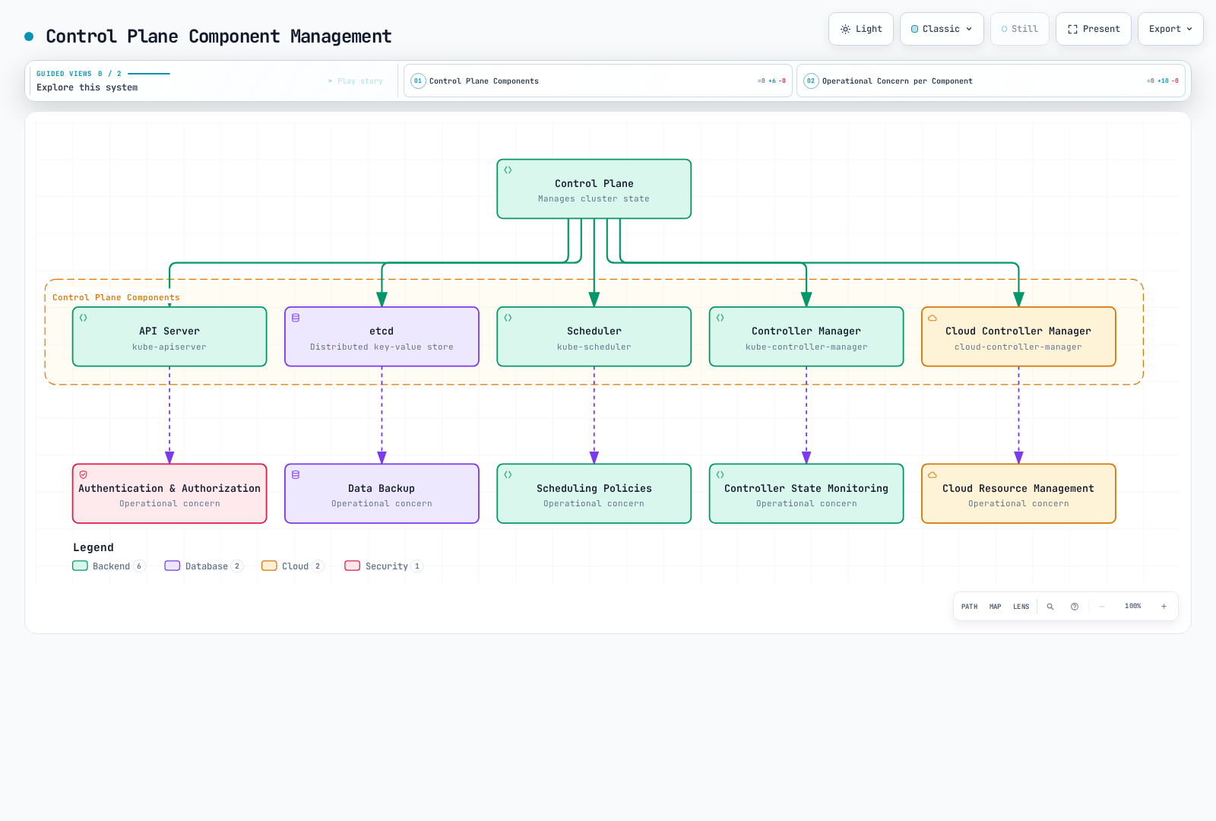
Task: Click database icon on Data Backup node
Action: pos(296,474)
